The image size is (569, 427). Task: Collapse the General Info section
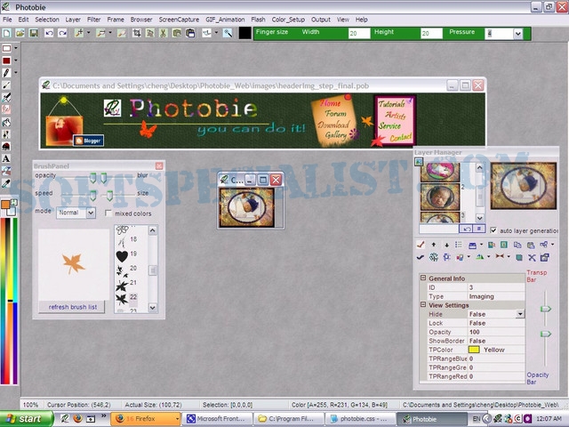pos(423,278)
